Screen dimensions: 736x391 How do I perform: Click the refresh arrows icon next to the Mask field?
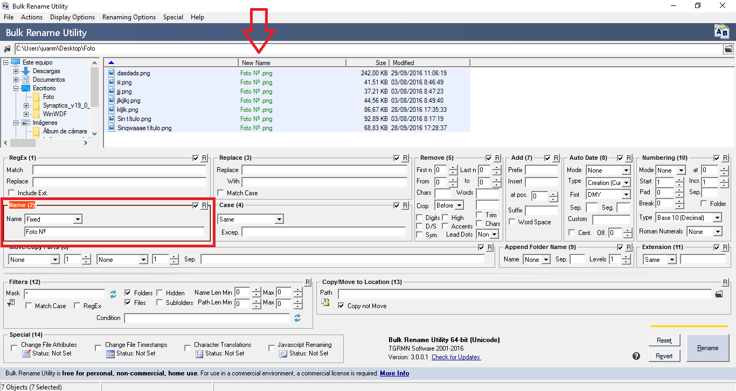point(113,294)
